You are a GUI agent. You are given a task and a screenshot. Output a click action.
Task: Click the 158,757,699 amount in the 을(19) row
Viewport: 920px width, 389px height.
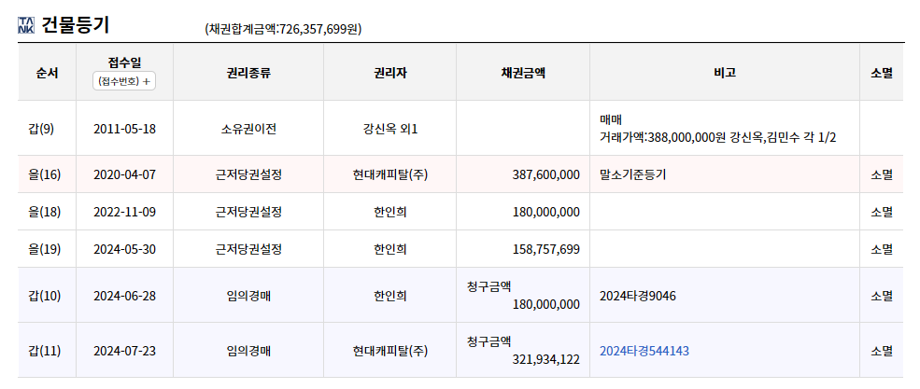546,249
